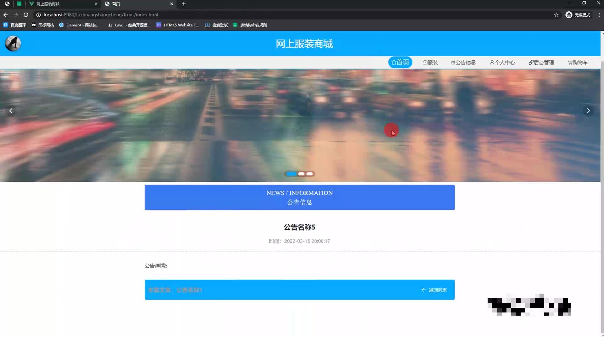Open the 图标网站 bookmark
604x337 pixels.
(42, 25)
